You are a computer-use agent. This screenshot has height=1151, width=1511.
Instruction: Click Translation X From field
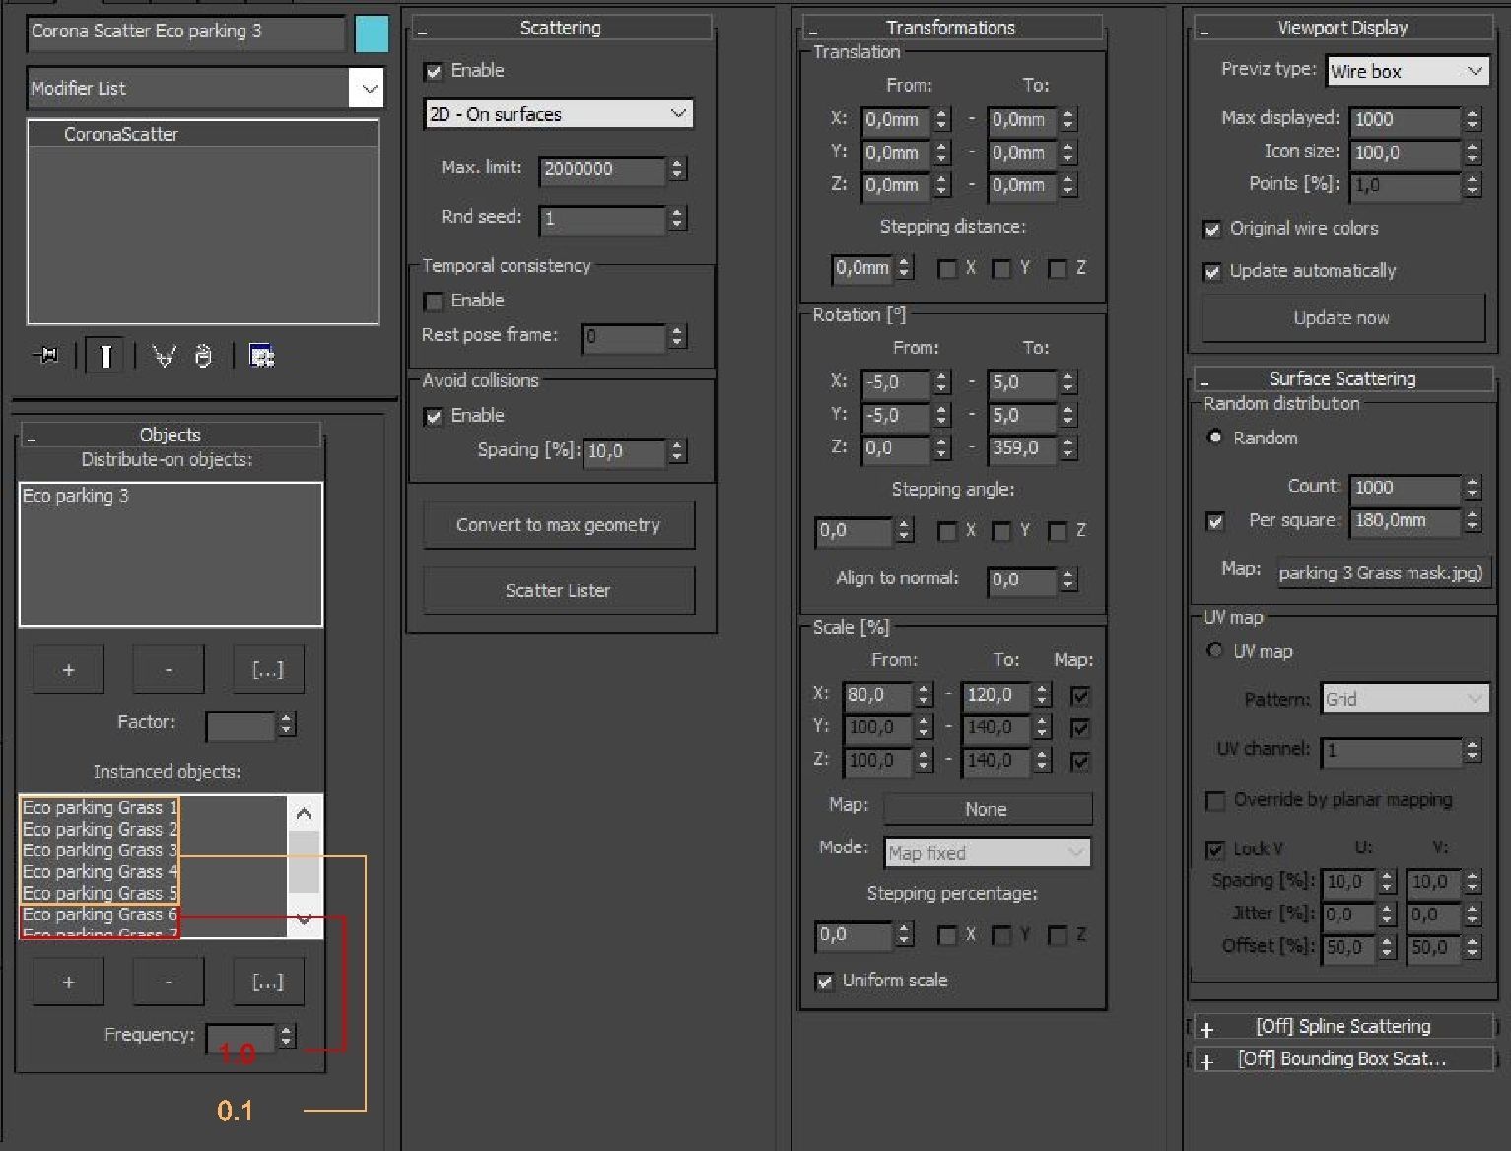click(x=896, y=120)
